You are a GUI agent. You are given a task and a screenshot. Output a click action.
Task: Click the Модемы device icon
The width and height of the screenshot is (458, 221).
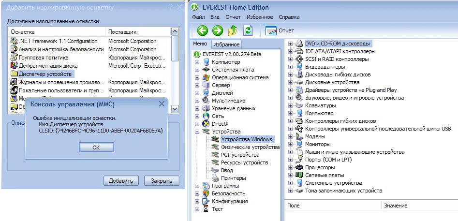[299, 136]
